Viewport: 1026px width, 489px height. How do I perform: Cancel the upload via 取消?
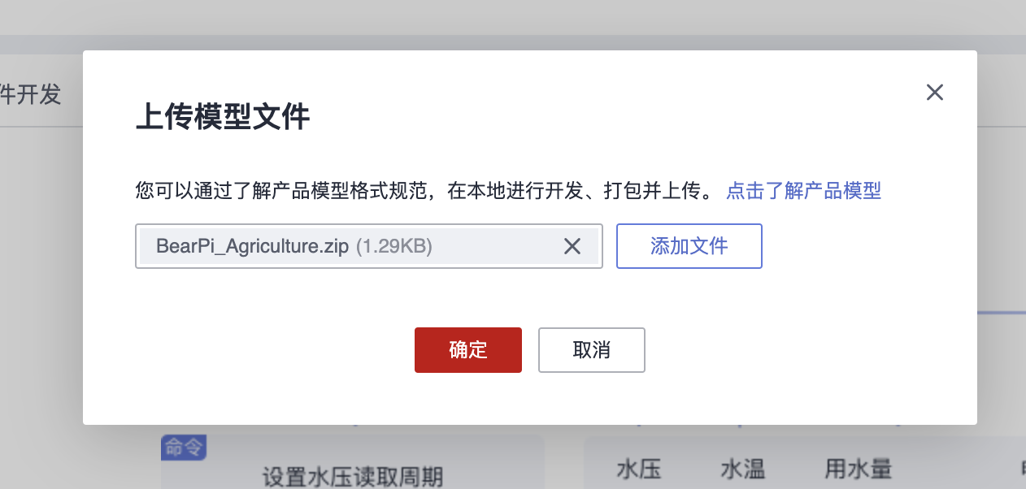click(x=591, y=350)
